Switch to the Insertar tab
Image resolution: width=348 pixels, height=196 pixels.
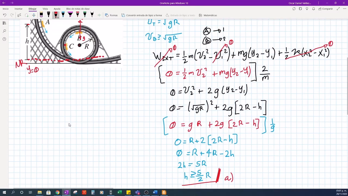(x=18, y=9)
